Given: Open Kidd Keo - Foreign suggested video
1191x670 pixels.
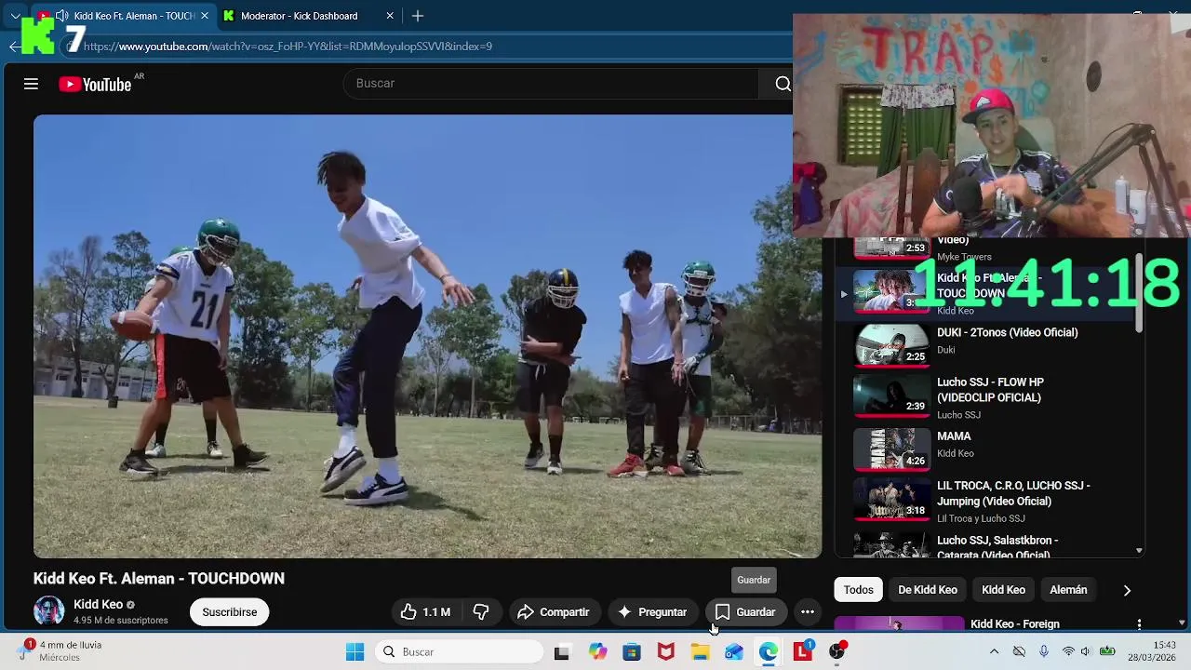Looking at the screenshot, I should click(x=1014, y=624).
